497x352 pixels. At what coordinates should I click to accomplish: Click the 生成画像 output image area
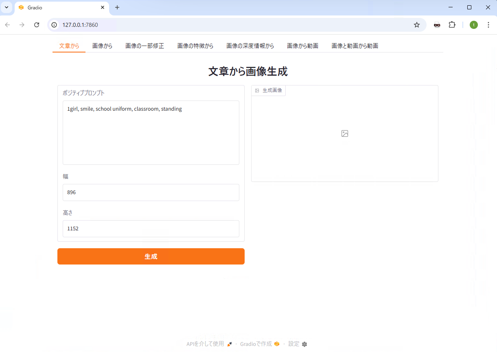coord(345,133)
